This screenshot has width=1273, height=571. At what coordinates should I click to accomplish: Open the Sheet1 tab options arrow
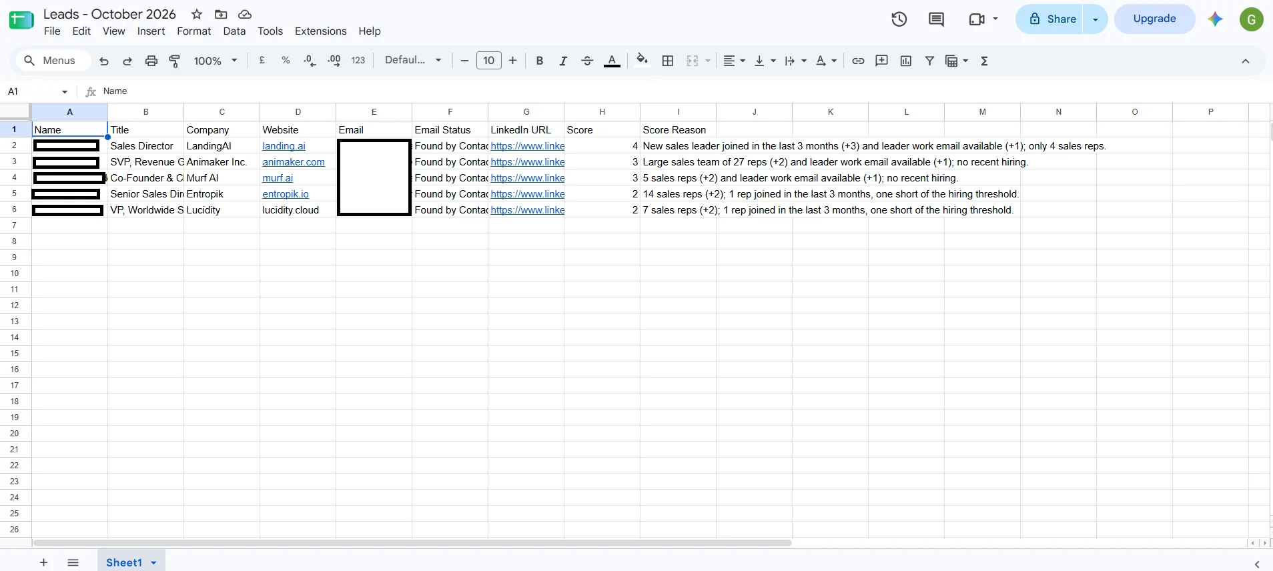(x=154, y=563)
